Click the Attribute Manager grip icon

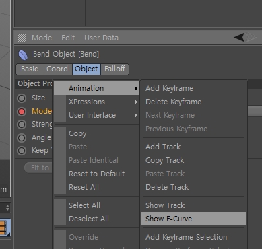tap(22, 38)
